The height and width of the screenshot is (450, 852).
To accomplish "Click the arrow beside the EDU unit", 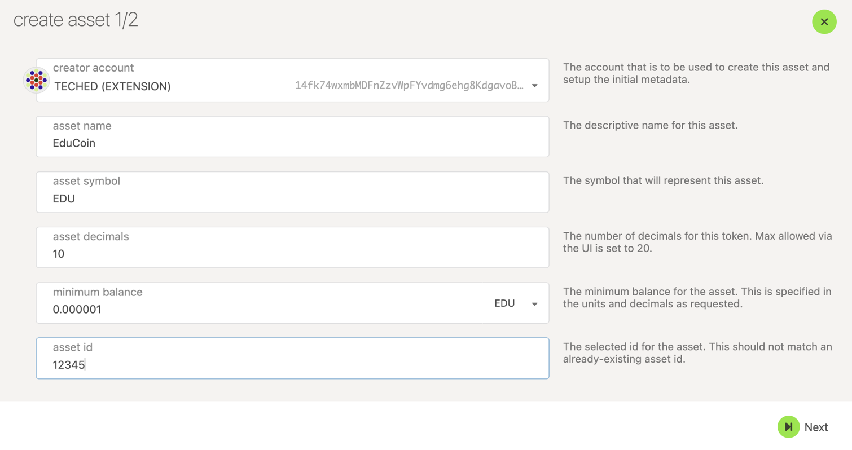I will 534,304.
